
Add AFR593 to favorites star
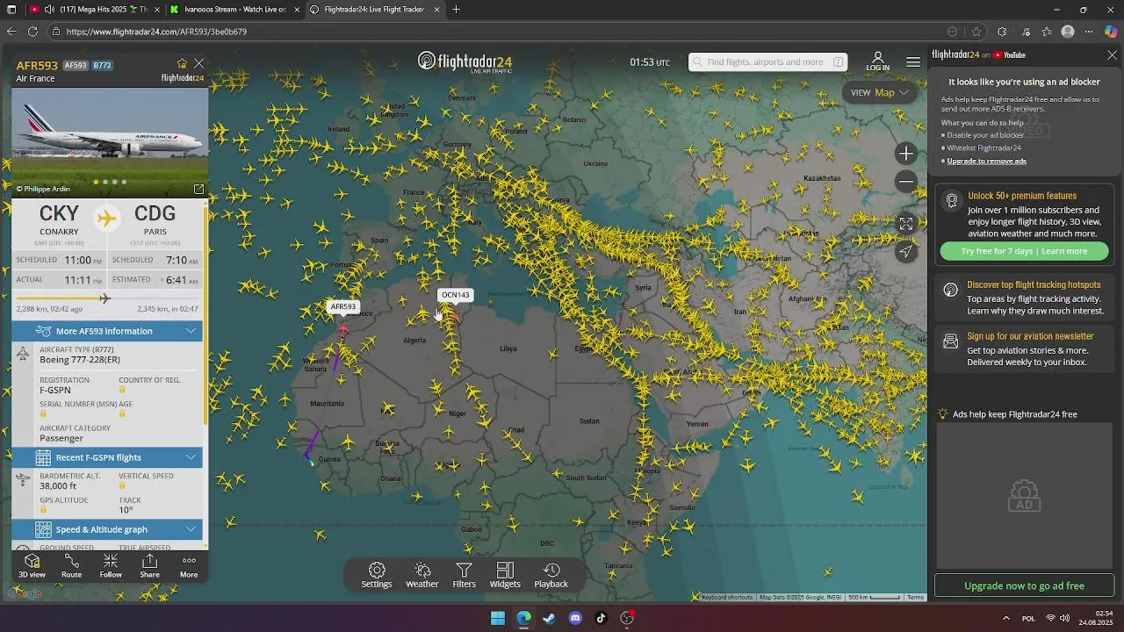coord(182,64)
